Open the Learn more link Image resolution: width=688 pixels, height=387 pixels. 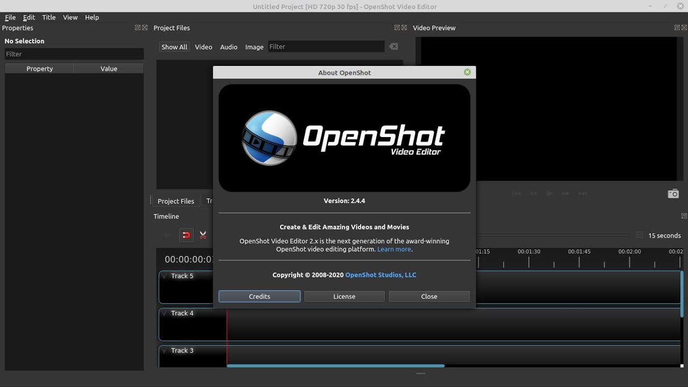point(394,249)
